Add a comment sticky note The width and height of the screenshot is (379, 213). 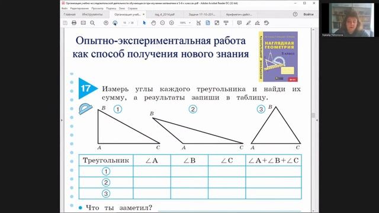click(239, 23)
